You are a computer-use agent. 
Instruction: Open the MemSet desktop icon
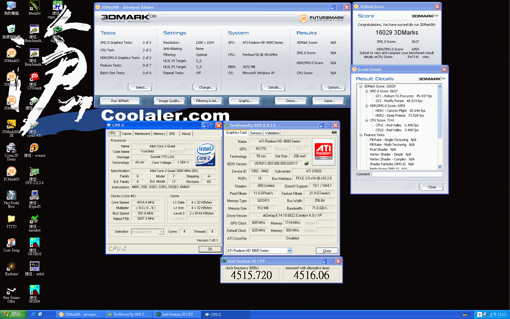click(34, 8)
